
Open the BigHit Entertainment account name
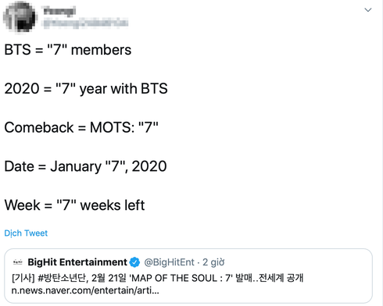coord(77,262)
